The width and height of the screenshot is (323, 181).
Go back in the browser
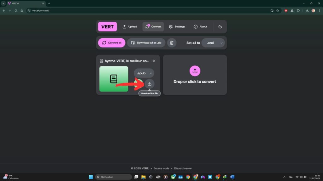[4, 11]
